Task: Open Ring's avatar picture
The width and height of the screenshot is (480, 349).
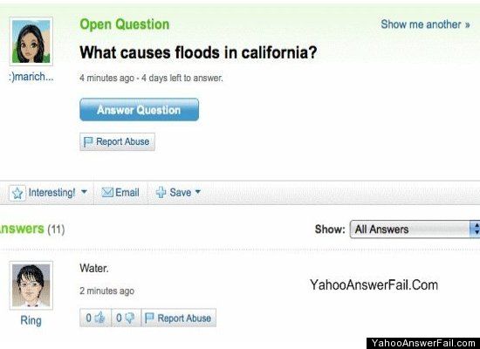Action: [31, 285]
